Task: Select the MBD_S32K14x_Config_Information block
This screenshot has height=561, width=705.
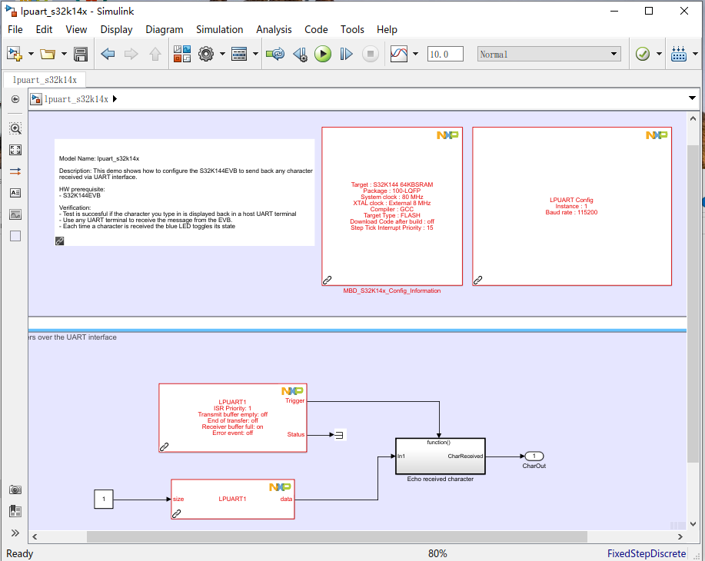Action: coord(392,206)
